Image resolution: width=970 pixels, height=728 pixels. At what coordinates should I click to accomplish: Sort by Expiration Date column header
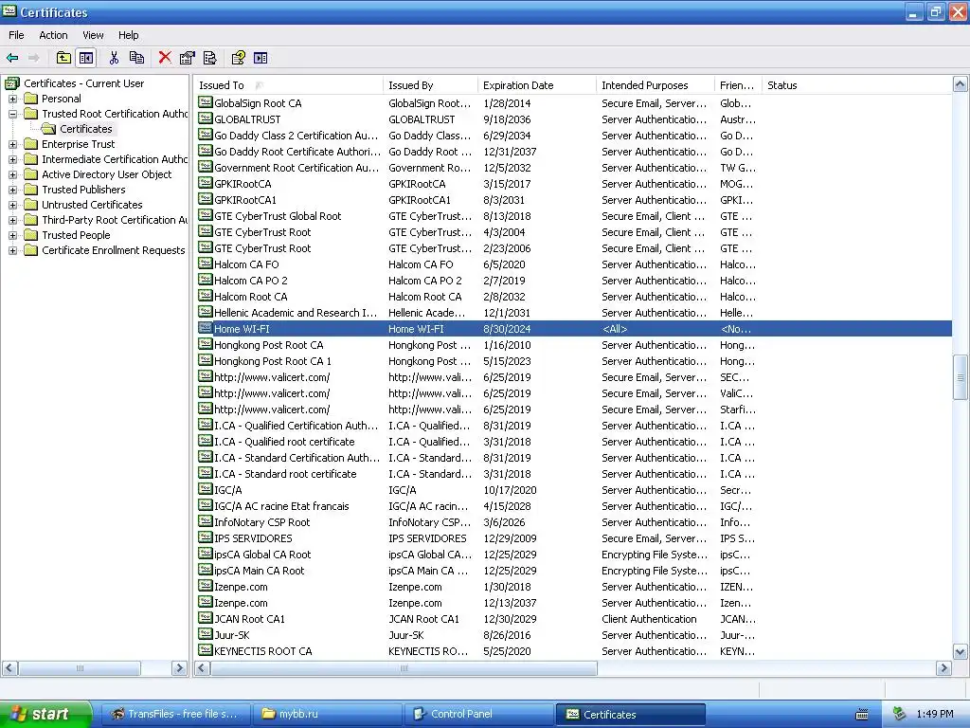(537, 85)
